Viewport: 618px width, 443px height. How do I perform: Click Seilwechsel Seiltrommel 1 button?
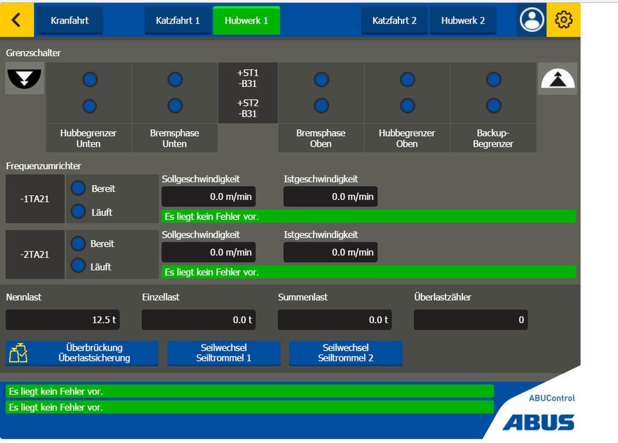click(224, 353)
